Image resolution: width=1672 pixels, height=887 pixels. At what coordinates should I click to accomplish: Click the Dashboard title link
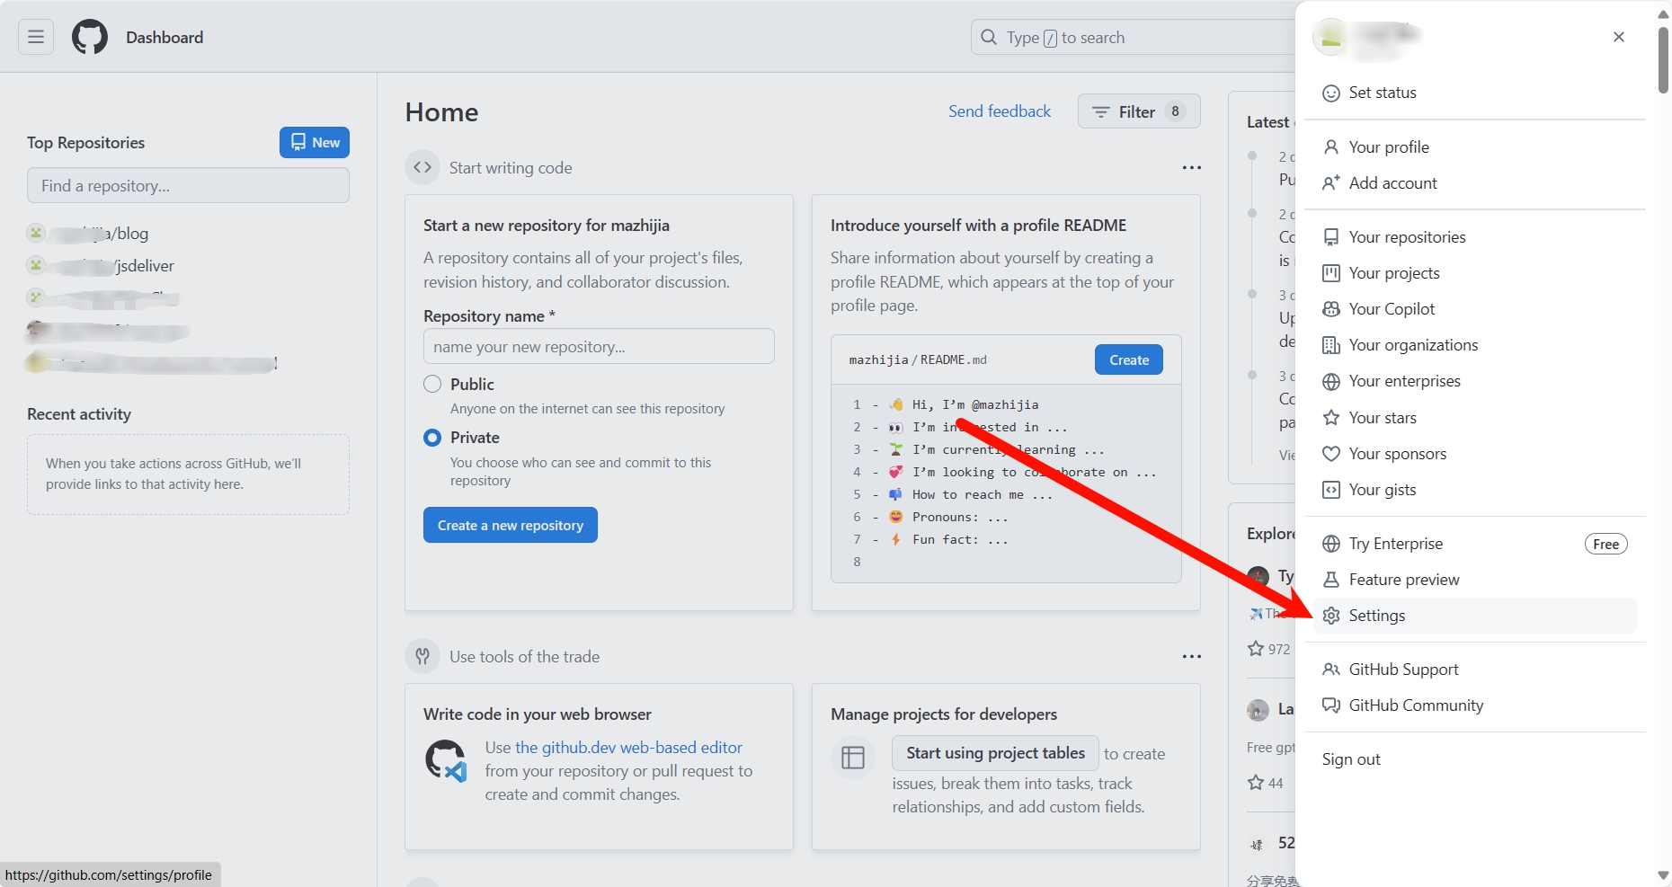point(165,37)
